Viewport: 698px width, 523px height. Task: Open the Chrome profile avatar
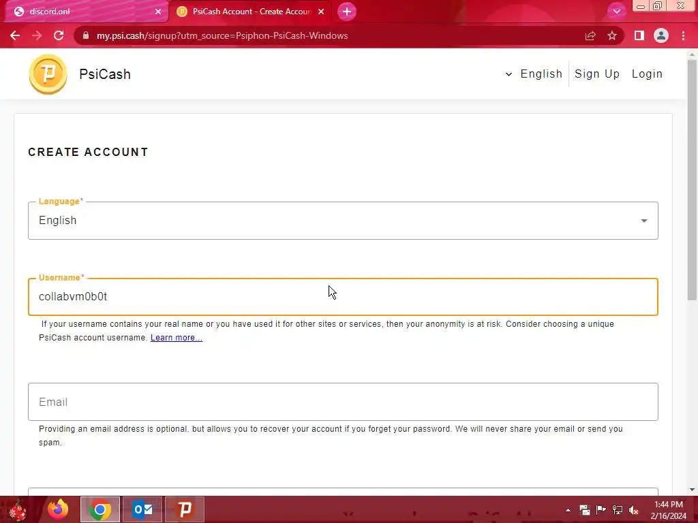click(x=661, y=35)
